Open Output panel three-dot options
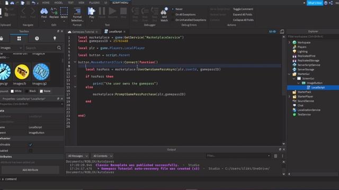This screenshot has height=190, width=339. click(282, 156)
